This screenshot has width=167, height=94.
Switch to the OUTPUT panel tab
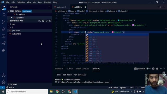click(x=70, y=69)
